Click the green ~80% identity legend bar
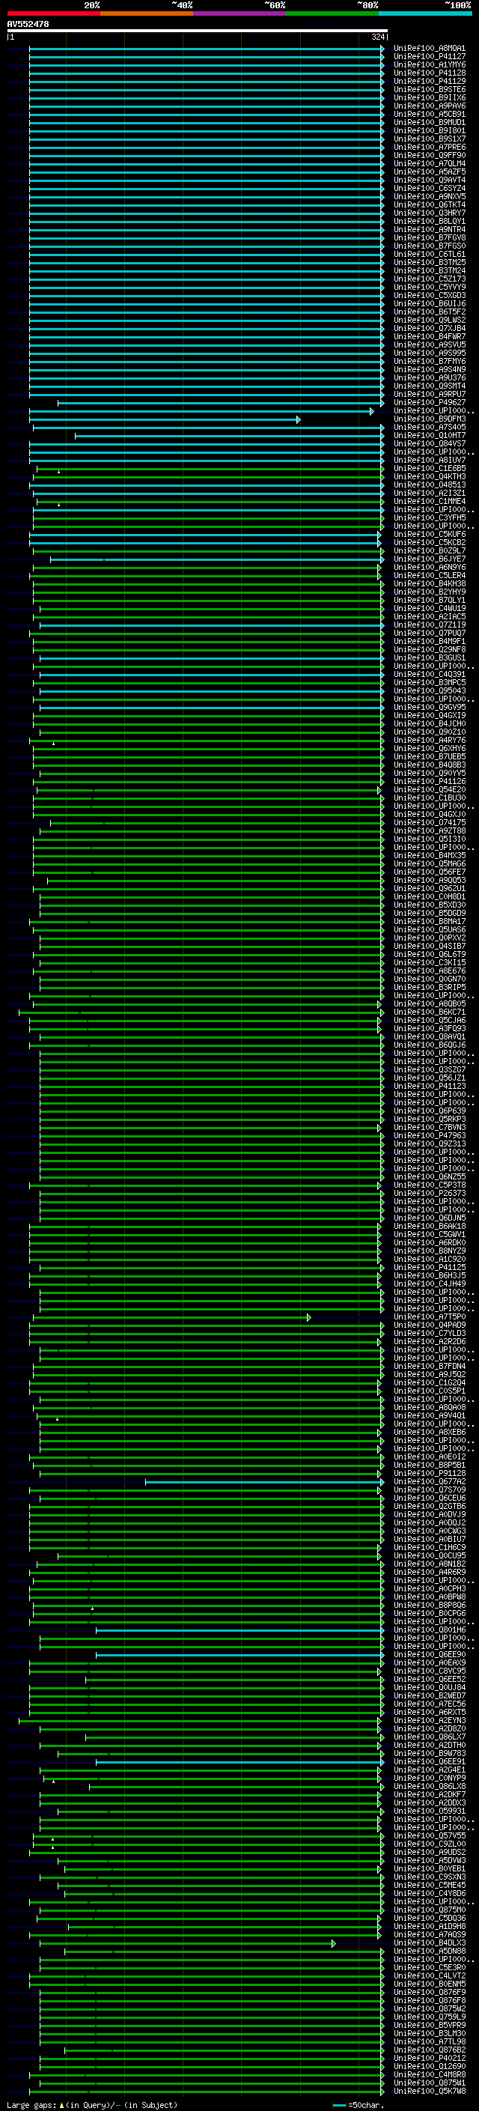 coord(332,13)
